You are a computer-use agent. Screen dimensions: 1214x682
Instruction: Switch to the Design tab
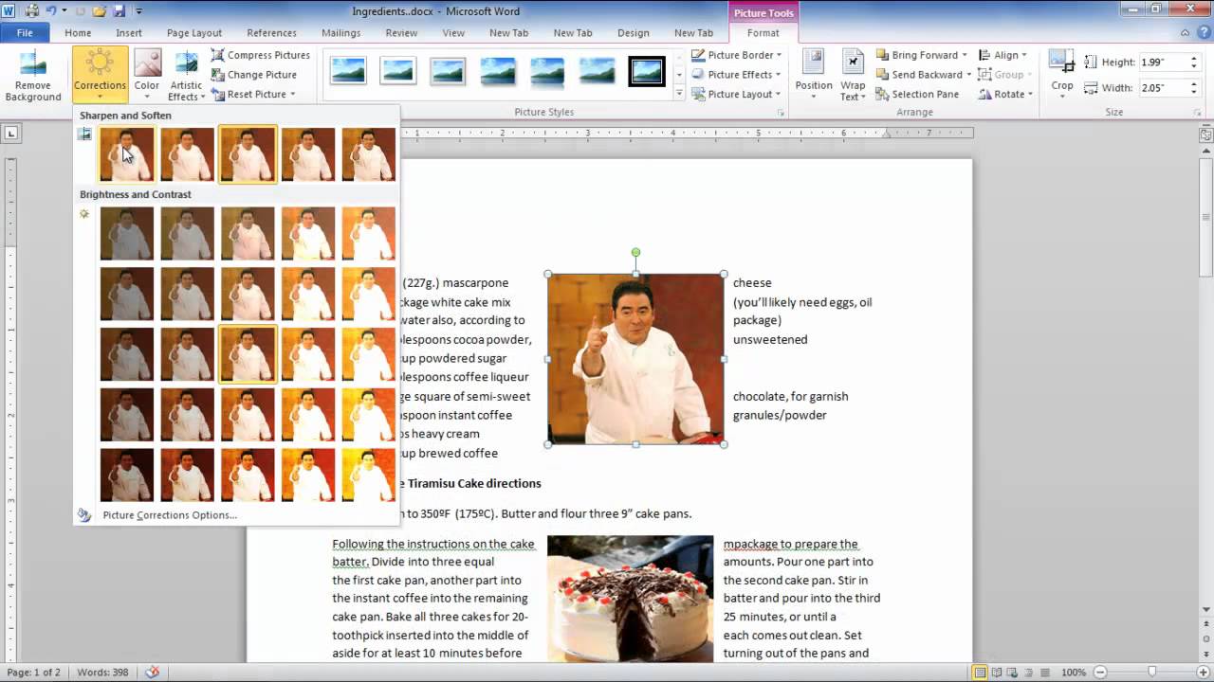tap(634, 33)
